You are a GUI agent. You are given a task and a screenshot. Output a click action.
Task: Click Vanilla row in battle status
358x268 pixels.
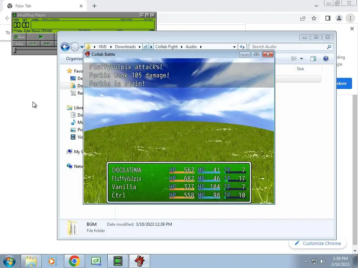179,187
